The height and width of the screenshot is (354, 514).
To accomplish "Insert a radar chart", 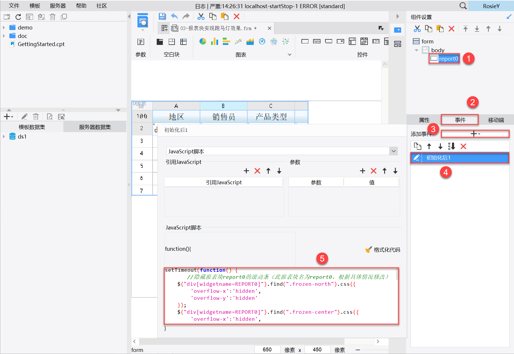I will click(x=274, y=41).
